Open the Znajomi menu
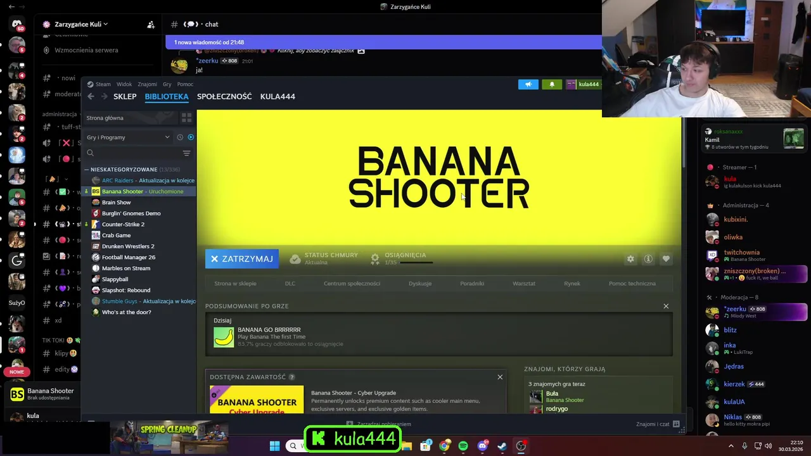The height and width of the screenshot is (456, 811). (x=147, y=84)
